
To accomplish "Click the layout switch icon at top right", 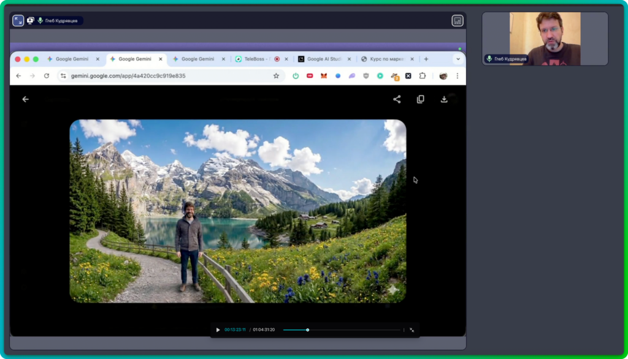I will pyautogui.click(x=458, y=20).
